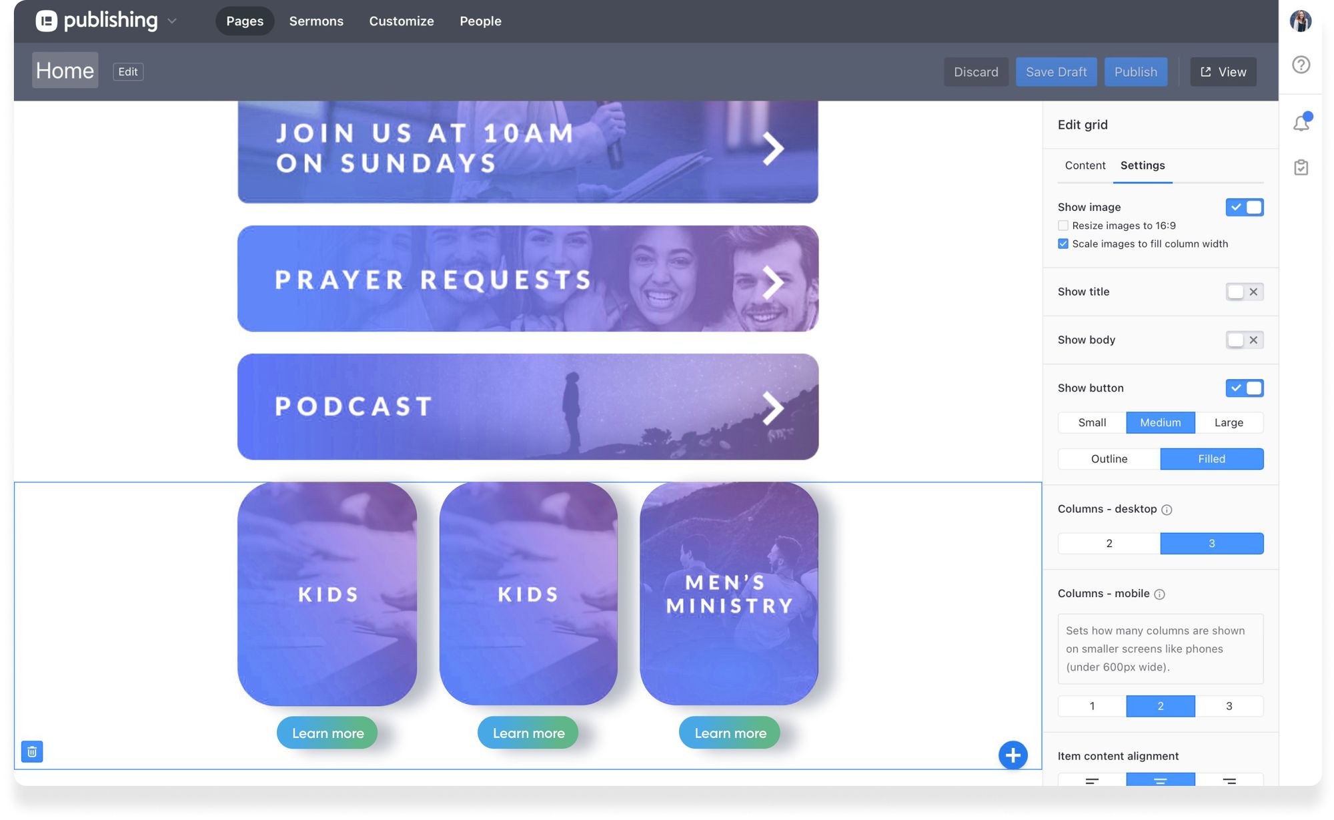The height and width of the screenshot is (820, 1334).
Task: Enable the Show title switch
Action: [x=1244, y=292]
